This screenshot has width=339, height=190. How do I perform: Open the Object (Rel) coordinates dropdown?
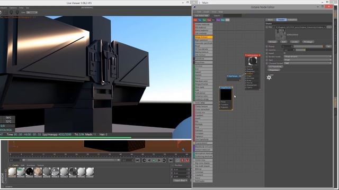[x=180, y=180]
